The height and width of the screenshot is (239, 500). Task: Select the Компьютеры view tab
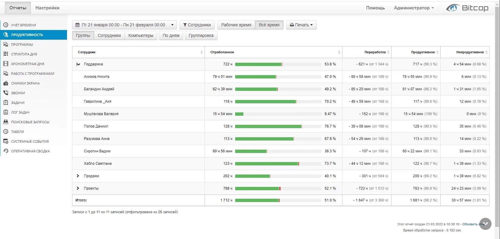tap(141, 35)
